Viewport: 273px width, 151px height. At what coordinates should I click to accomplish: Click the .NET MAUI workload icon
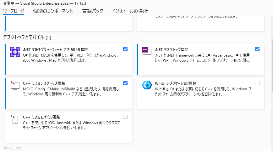pyautogui.click(x=15, y=52)
